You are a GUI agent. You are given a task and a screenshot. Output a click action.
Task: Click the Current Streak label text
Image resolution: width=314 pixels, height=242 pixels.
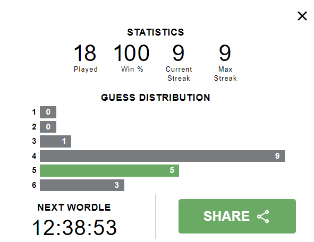pos(179,74)
